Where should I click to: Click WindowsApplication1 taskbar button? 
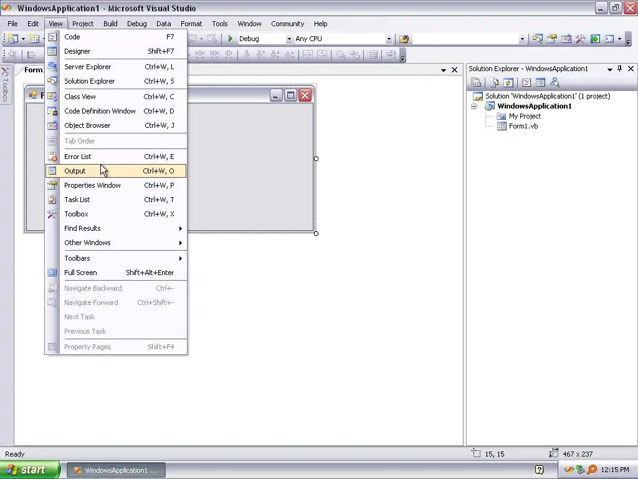[x=116, y=470]
